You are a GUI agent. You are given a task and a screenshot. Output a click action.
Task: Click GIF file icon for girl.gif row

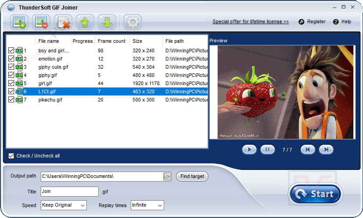[x=19, y=83]
